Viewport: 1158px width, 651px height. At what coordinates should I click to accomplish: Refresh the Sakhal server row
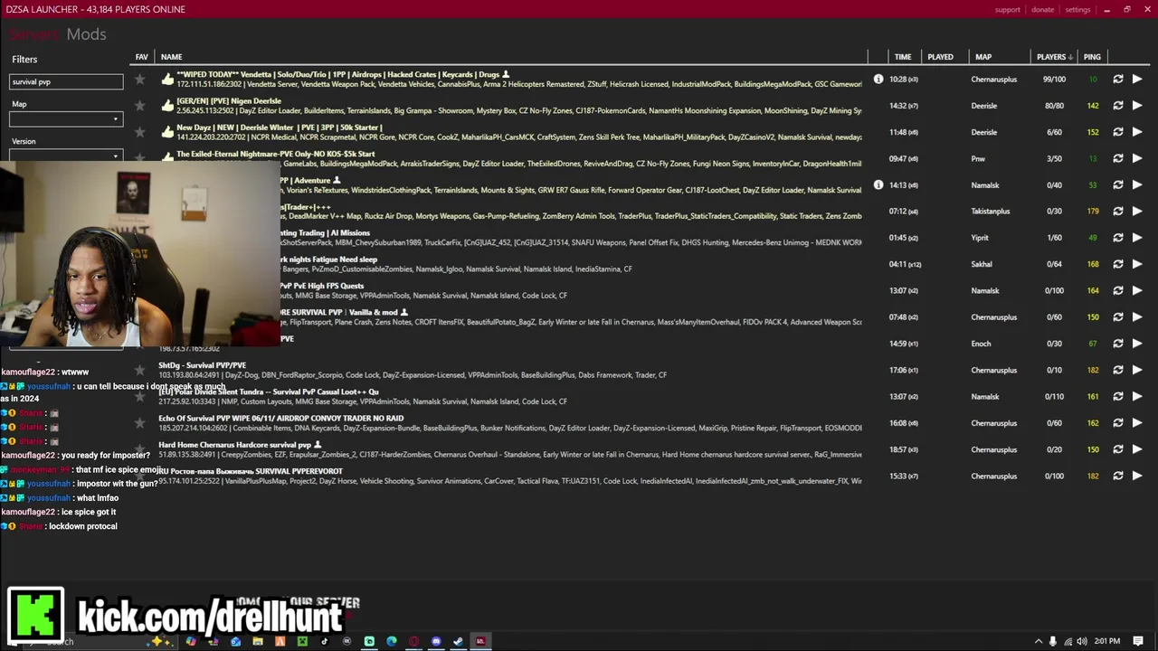click(1118, 264)
